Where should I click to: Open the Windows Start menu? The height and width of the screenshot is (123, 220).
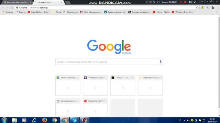[x=4, y=120]
